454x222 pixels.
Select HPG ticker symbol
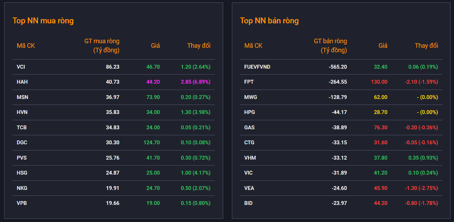point(250,112)
